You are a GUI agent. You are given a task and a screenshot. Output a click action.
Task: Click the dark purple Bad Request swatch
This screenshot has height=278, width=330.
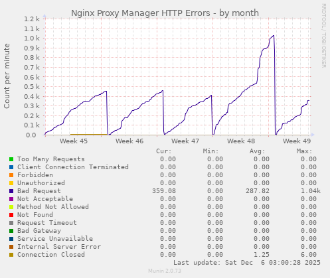[x=11, y=191]
